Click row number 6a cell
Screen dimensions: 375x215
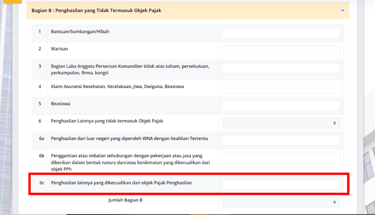(x=41, y=139)
